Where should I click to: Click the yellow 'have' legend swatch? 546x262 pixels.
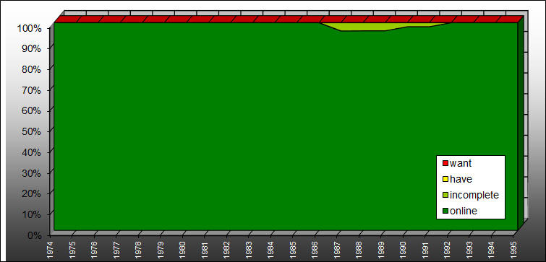click(x=445, y=179)
